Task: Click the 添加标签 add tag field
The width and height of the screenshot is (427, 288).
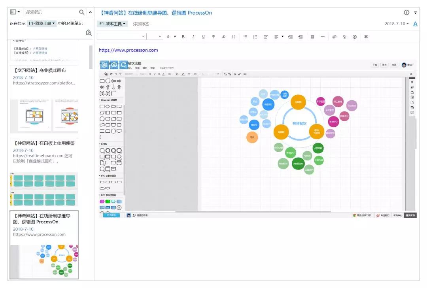Action: coord(142,24)
